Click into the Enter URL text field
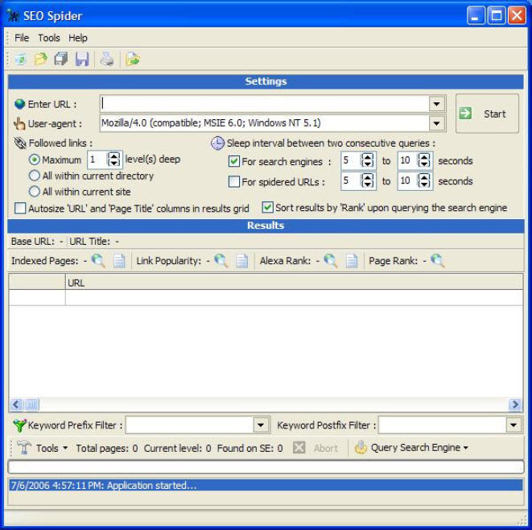The height and width of the screenshot is (530, 532). [x=265, y=104]
